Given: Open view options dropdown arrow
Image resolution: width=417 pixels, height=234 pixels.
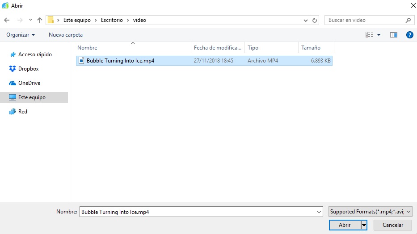Looking at the screenshot, I should (x=379, y=35).
